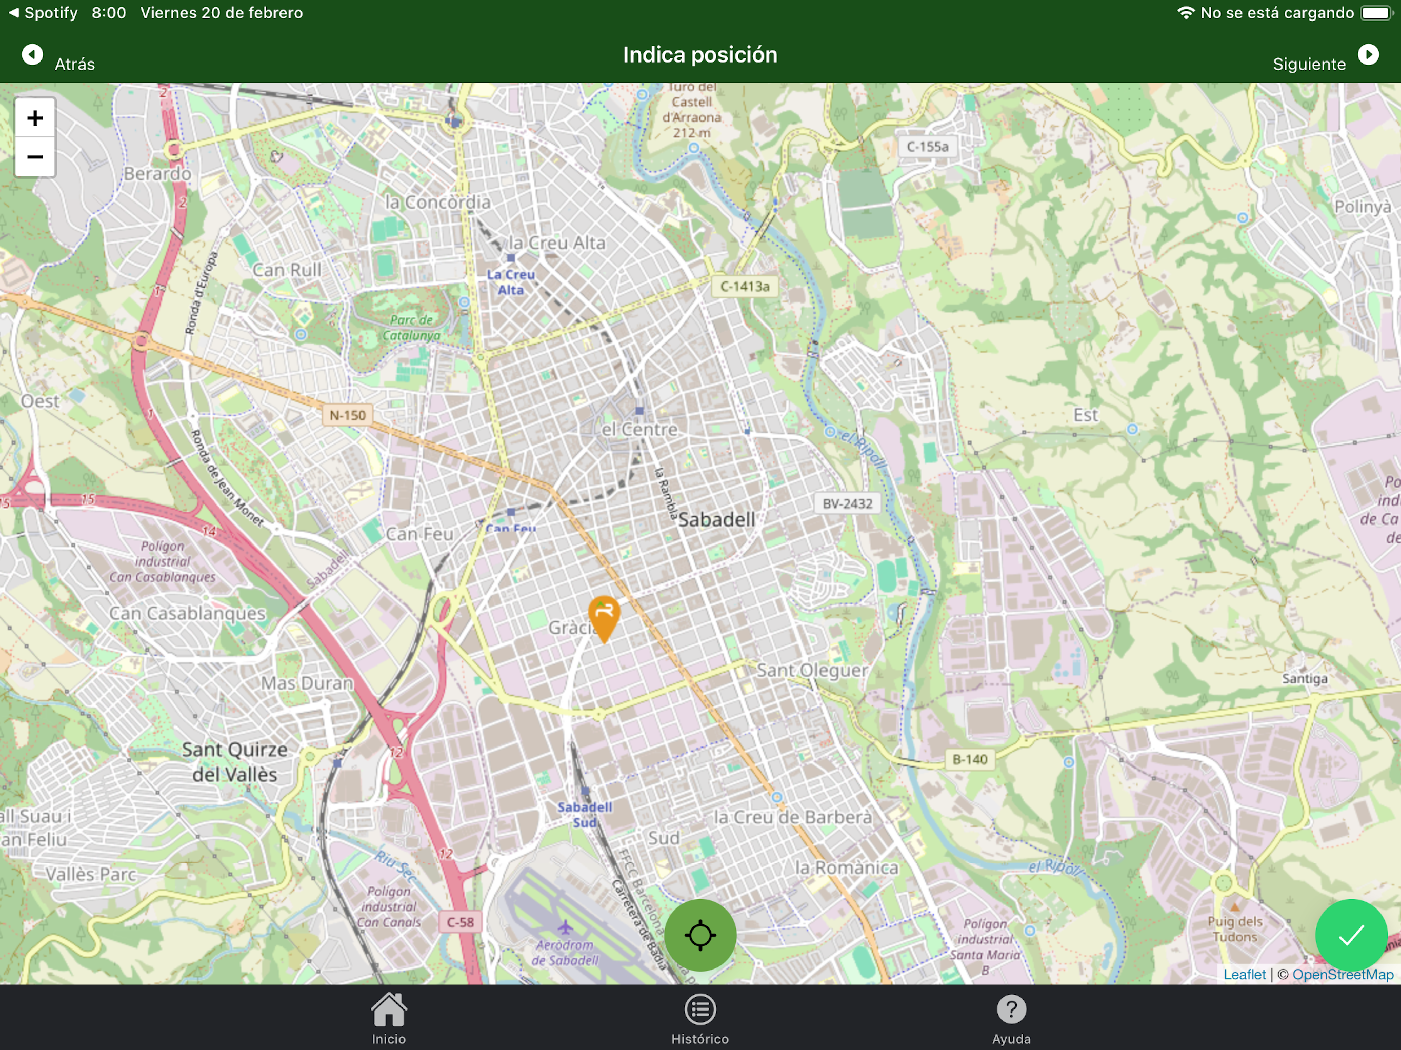Screen dimensions: 1401x1050
Task: Click the Siguiente text label
Action: [1309, 64]
